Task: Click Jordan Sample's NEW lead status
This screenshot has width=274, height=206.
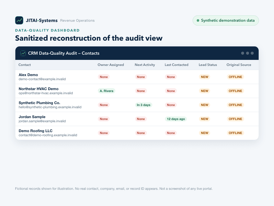Action: pos(204,119)
